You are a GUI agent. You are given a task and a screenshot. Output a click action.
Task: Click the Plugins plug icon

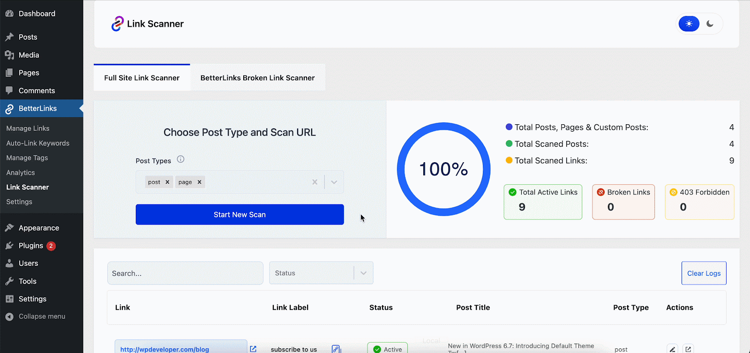pyautogui.click(x=9, y=246)
